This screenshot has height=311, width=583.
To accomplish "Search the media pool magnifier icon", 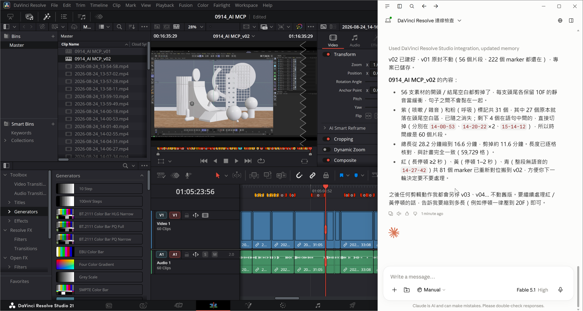I will 119,27.
